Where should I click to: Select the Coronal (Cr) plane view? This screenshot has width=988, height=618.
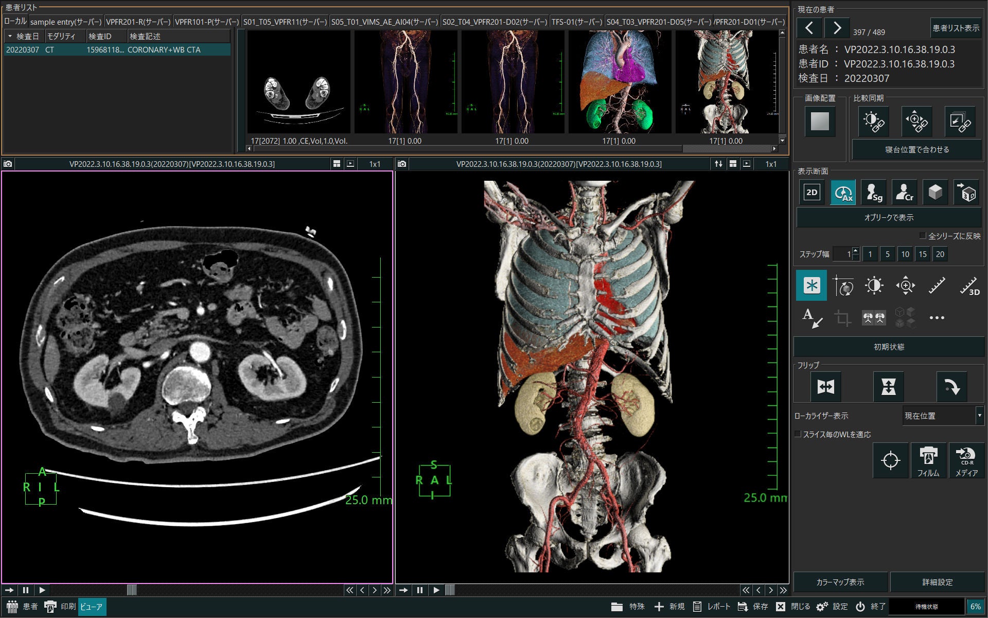tap(905, 193)
